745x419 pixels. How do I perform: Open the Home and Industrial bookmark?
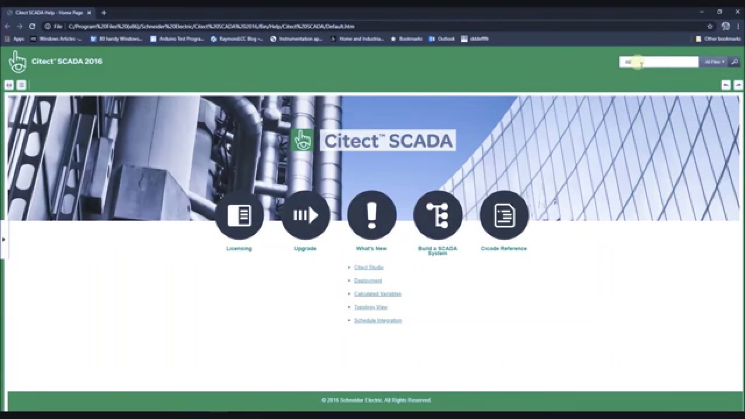tap(357, 39)
